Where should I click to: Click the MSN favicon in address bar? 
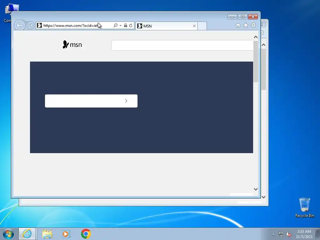(39, 25)
